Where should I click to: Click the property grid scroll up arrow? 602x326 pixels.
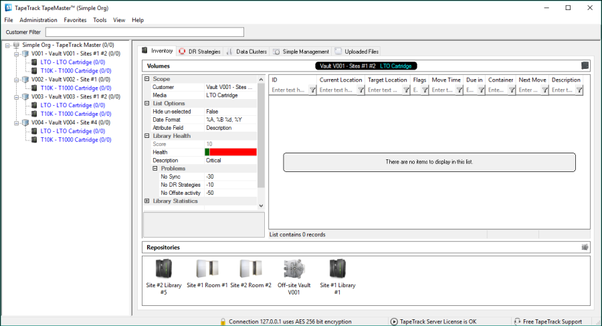pos(261,80)
